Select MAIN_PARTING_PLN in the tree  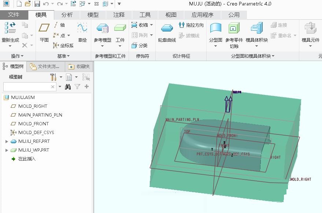pos(36,115)
